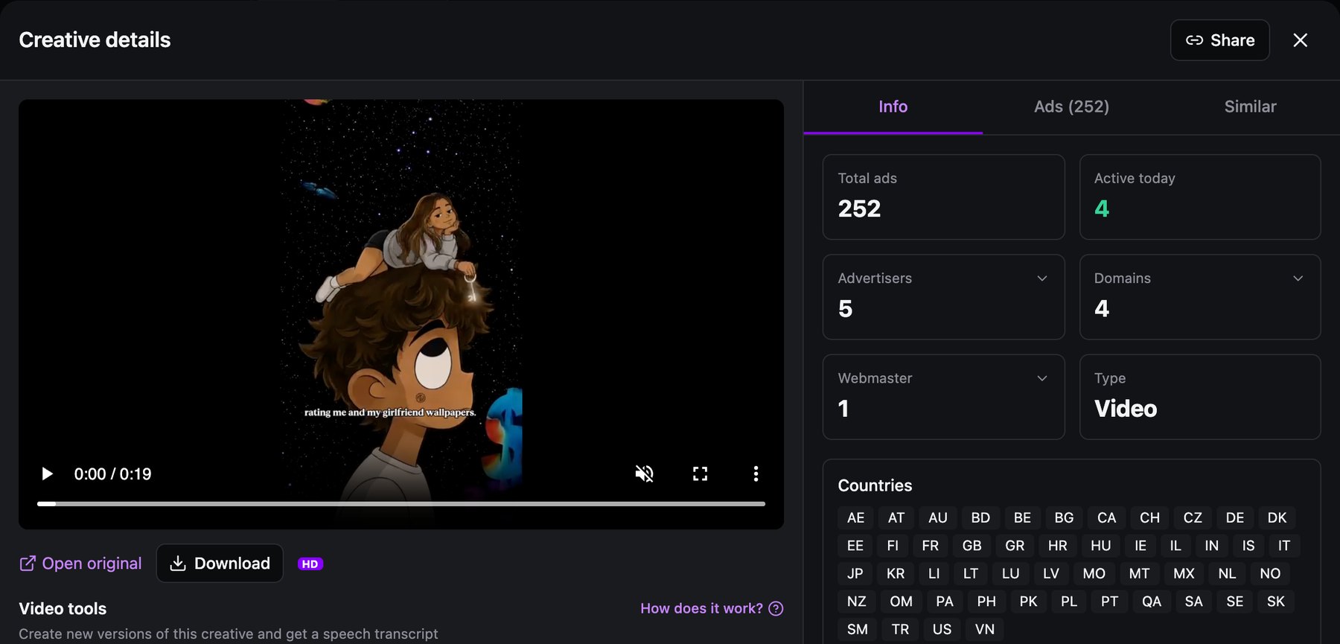
Task: Select the FR country tag
Action: (x=931, y=546)
